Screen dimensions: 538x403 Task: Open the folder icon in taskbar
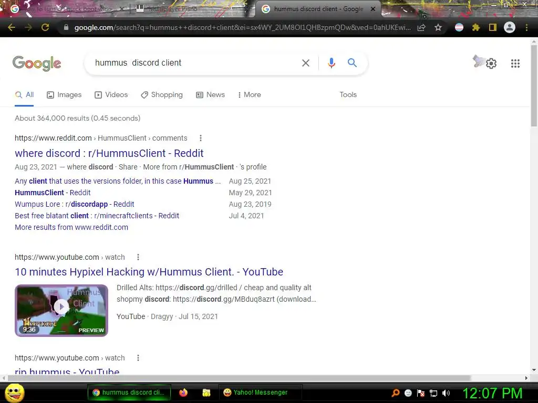coord(206,393)
